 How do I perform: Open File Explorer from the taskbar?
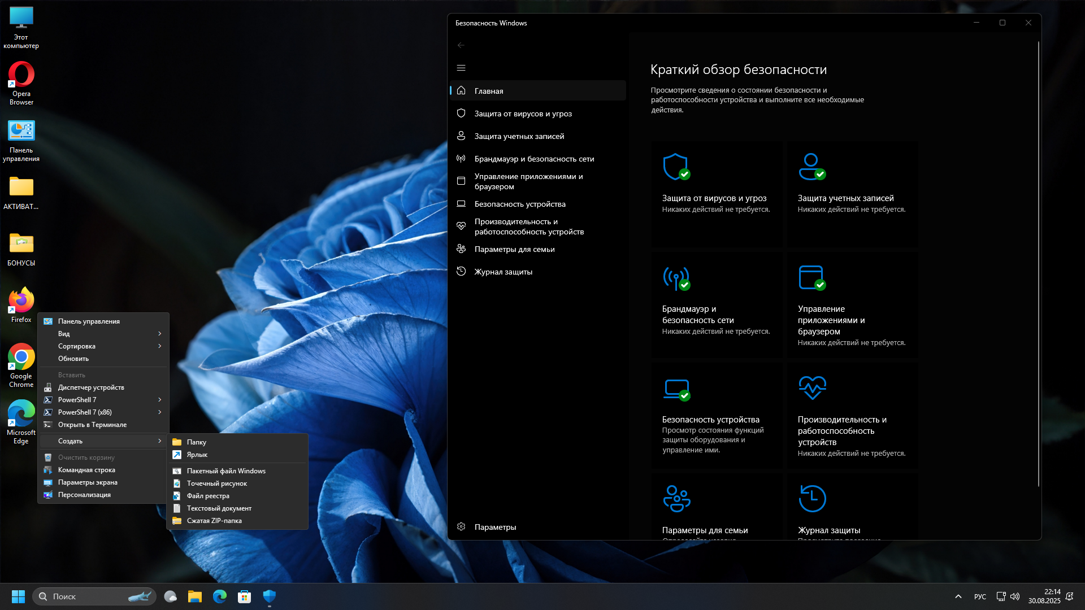[195, 596]
